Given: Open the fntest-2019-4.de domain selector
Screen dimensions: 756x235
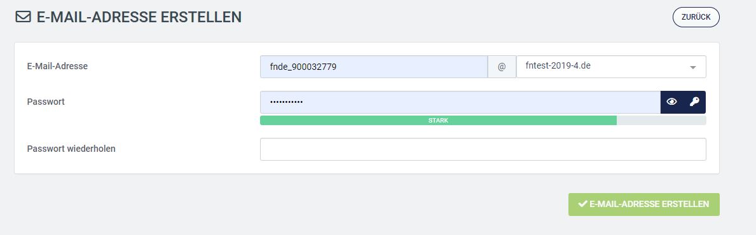Looking at the screenshot, I should [x=611, y=67].
